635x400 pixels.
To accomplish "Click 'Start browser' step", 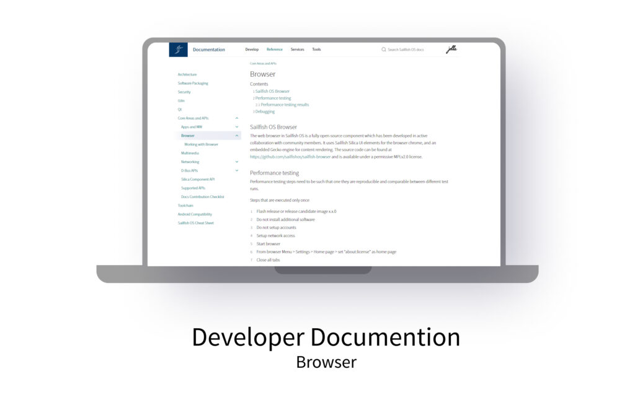I will 268,244.
